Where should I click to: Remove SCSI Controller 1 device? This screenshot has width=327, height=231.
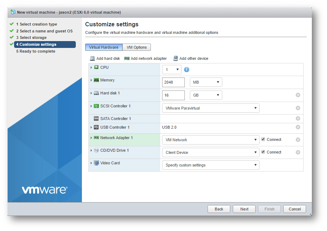298,108
